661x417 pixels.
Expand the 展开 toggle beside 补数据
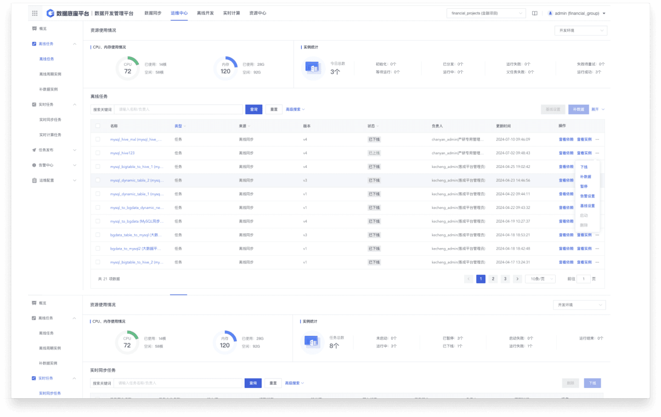[597, 109]
